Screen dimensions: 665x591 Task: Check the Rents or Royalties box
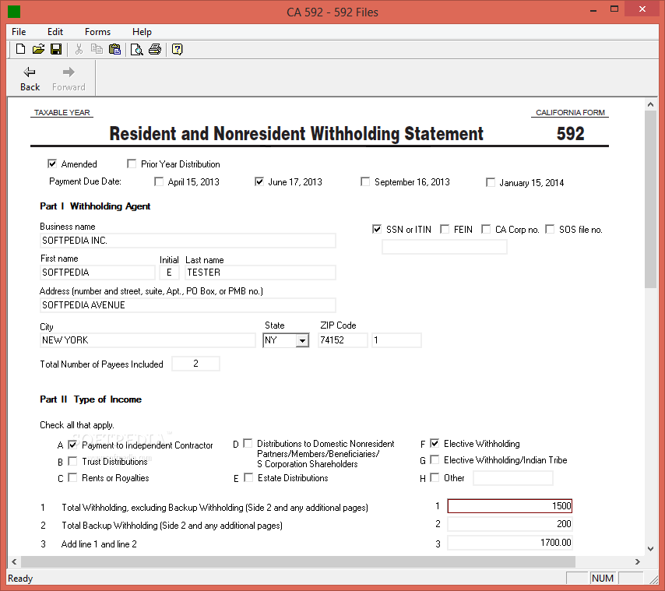[x=73, y=477]
